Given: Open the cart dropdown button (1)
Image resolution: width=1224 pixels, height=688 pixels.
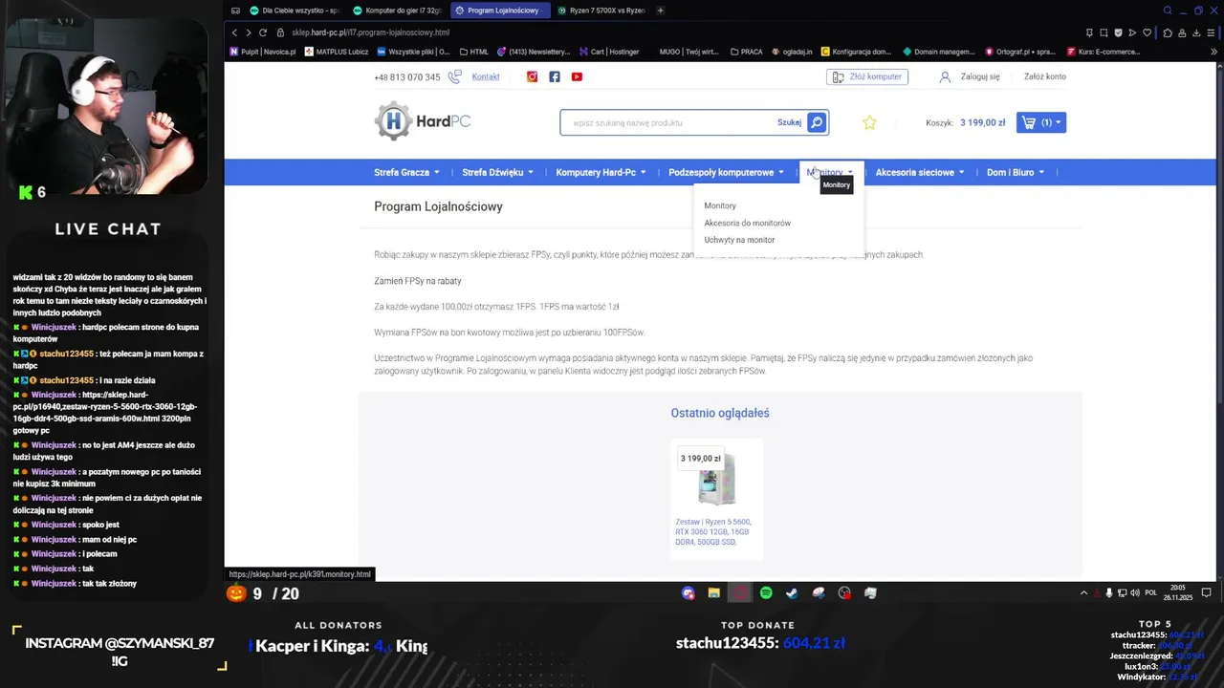Looking at the screenshot, I should (x=1040, y=122).
